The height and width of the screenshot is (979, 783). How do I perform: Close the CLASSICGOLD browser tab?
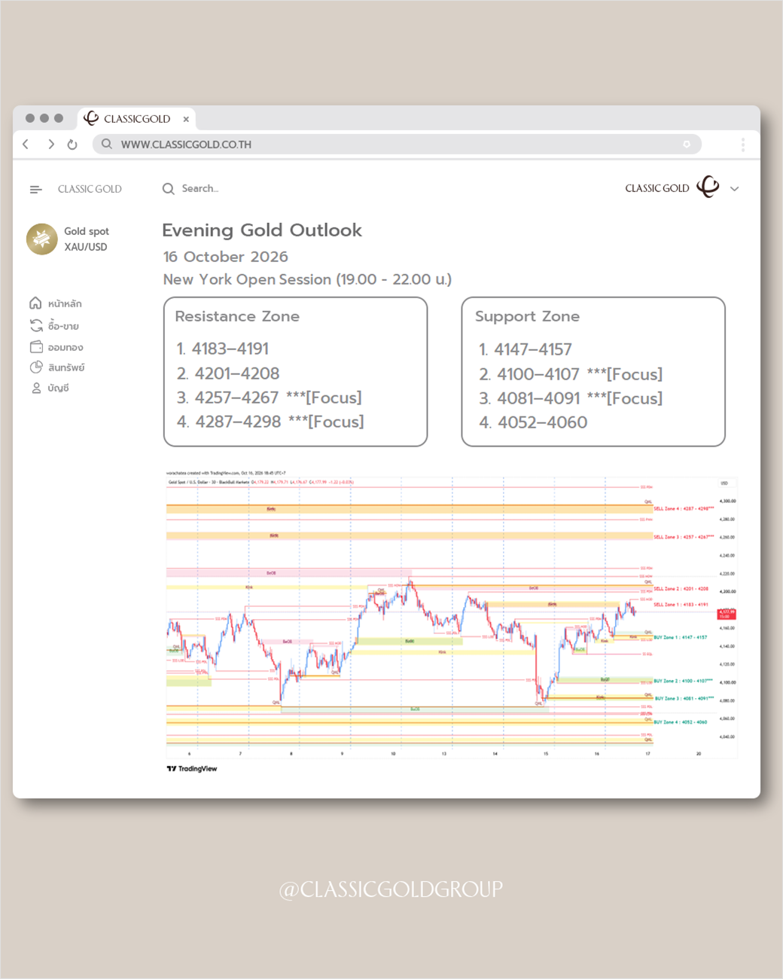tap(186, 119)
